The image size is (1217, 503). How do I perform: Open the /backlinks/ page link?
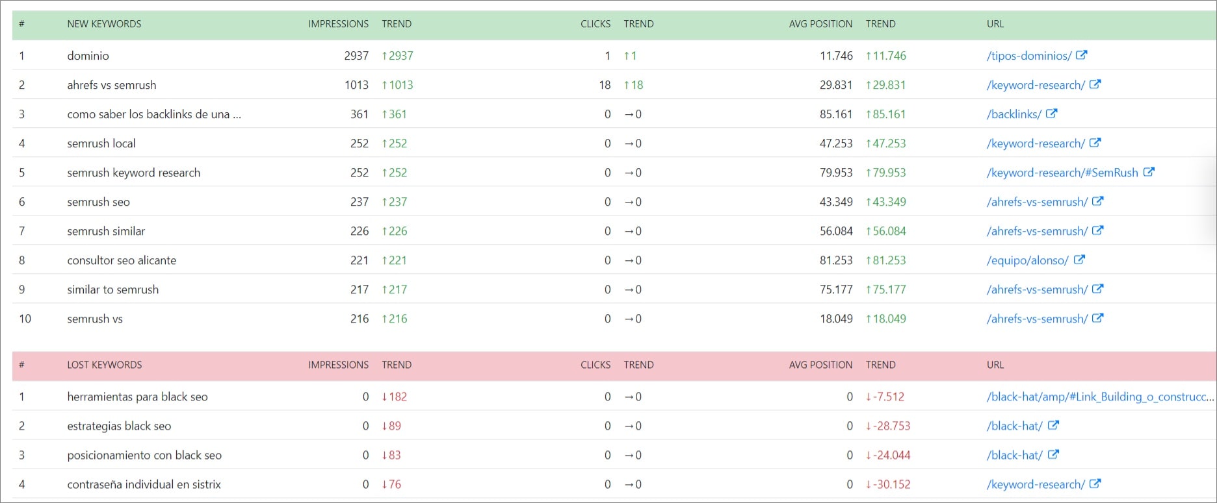(x=1014, y=114)
